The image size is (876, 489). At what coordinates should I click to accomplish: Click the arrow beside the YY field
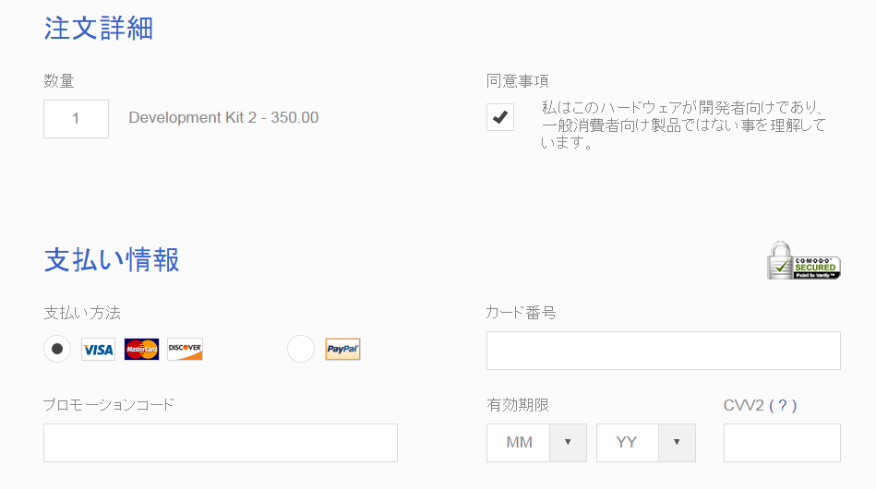pos(677,443)
